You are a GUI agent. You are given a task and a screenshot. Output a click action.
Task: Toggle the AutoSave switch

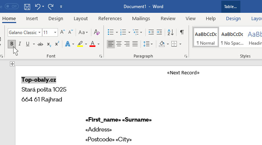[x=12, y=7]
